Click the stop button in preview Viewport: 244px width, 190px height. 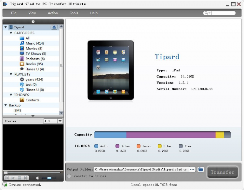(20, 178)
